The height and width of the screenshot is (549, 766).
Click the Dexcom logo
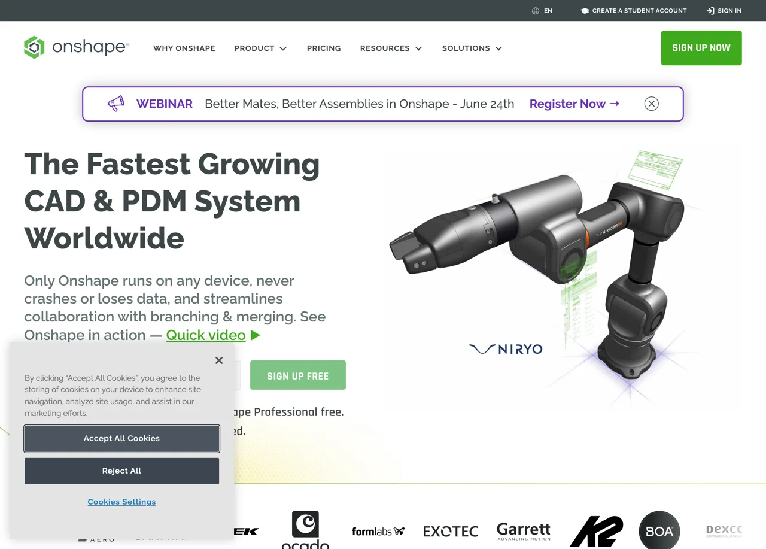[724, 531]
